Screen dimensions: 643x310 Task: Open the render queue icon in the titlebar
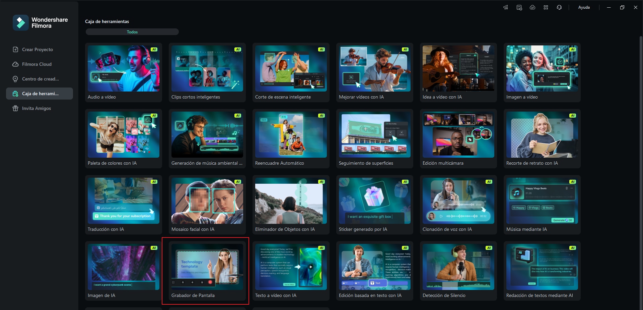(x=519, y=7)
